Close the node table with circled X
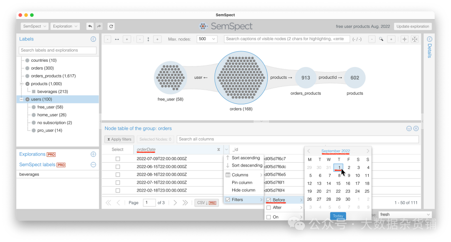The width and height of the screenshot is (451, 242). tap(416, 129)
